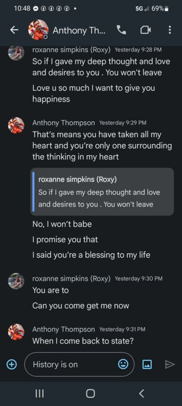This screenshot has height=406, width=182.
Task: Start a video call with camera icon
Action: 146,30
